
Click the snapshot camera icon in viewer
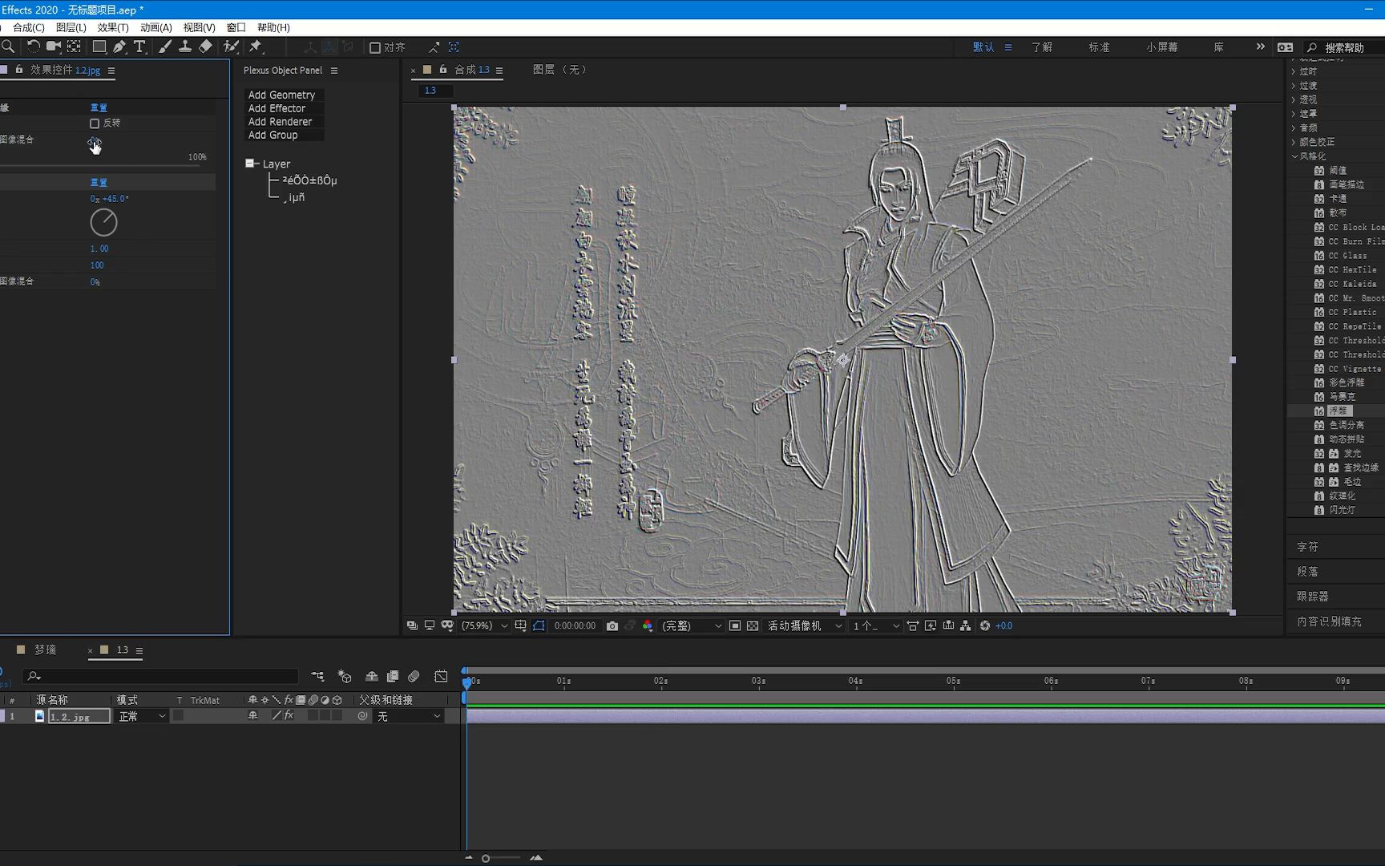tap(612, 625)
